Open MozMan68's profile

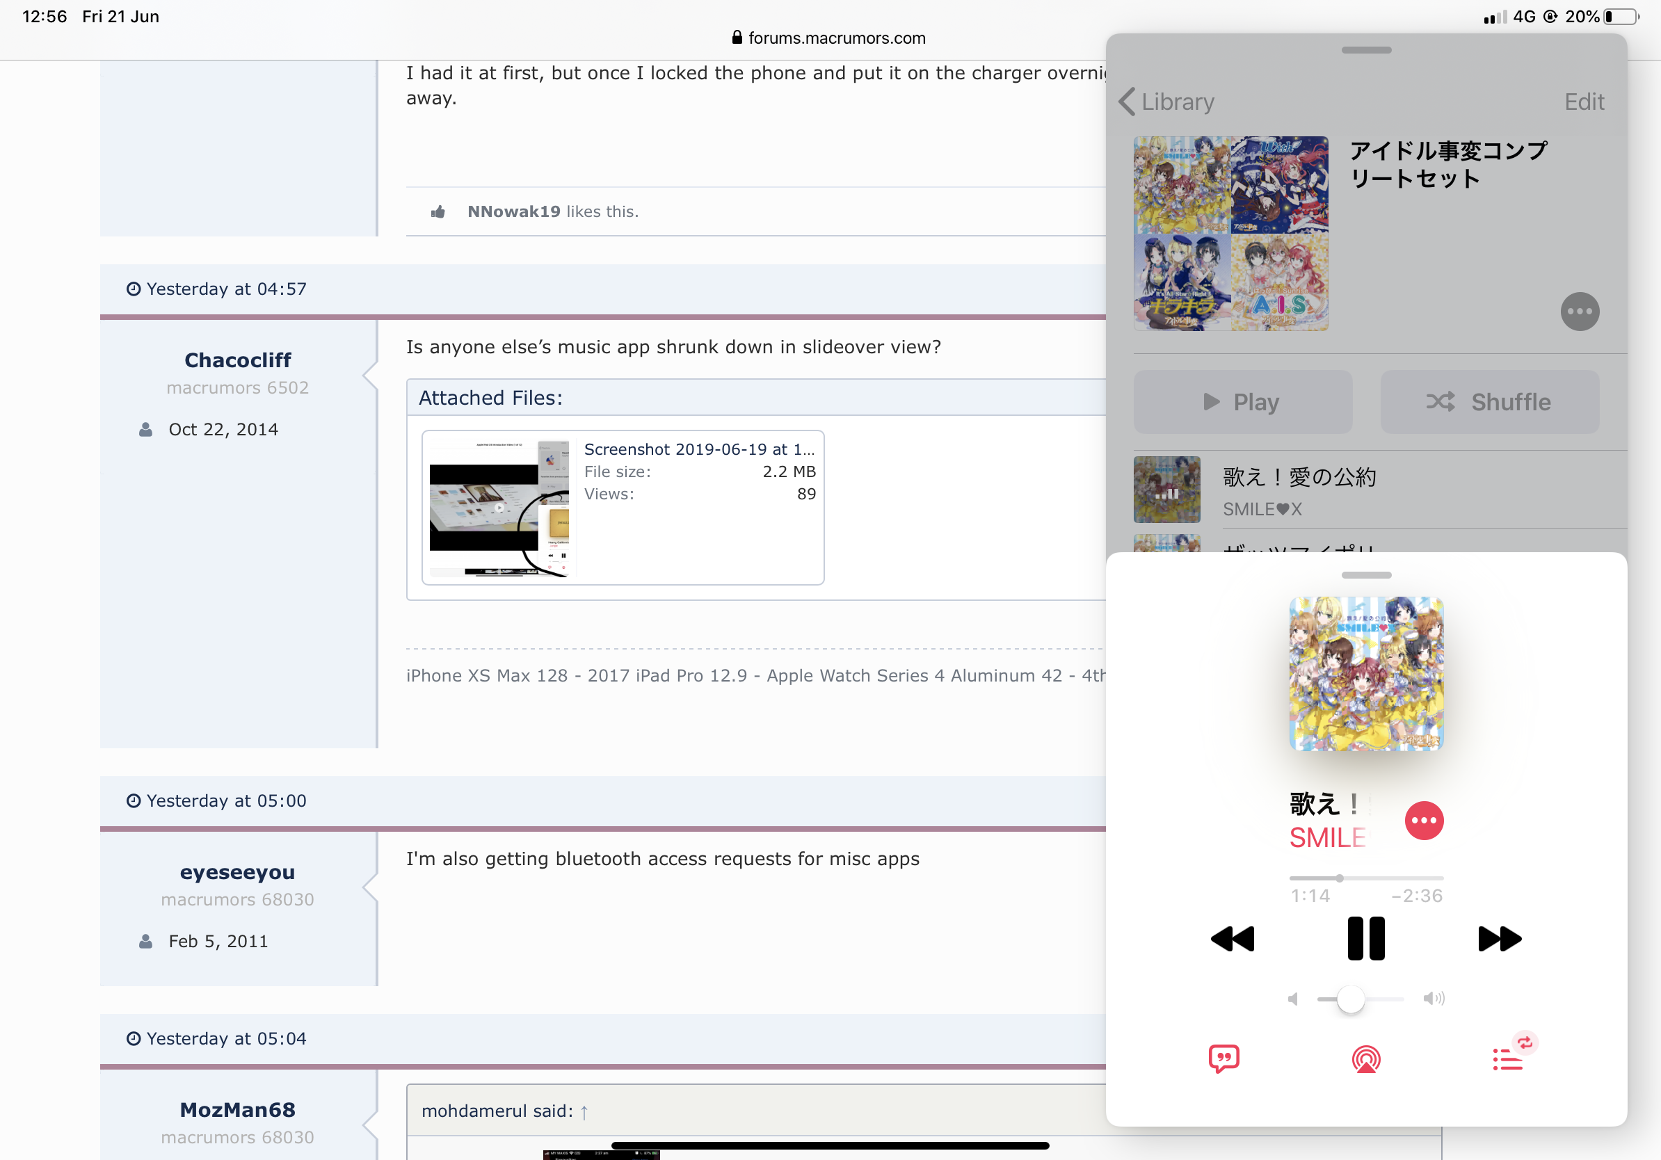point(237,1109)
